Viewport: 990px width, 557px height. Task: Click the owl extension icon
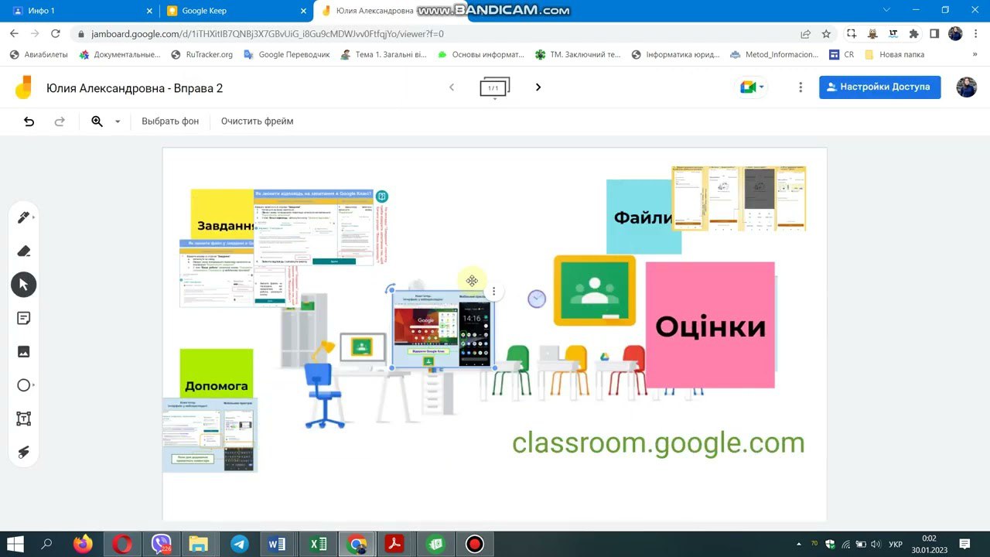tap(872, 33)
